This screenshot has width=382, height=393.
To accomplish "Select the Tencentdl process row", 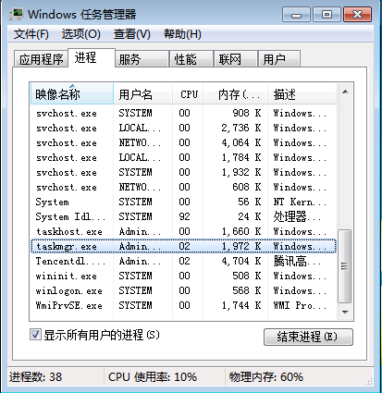I will (x=183, y=261).
